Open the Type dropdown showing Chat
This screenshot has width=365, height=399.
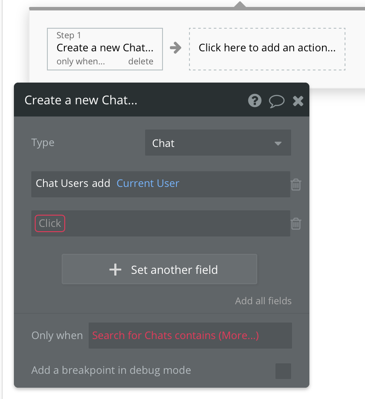pyautogui.click(x=217, y=143)
